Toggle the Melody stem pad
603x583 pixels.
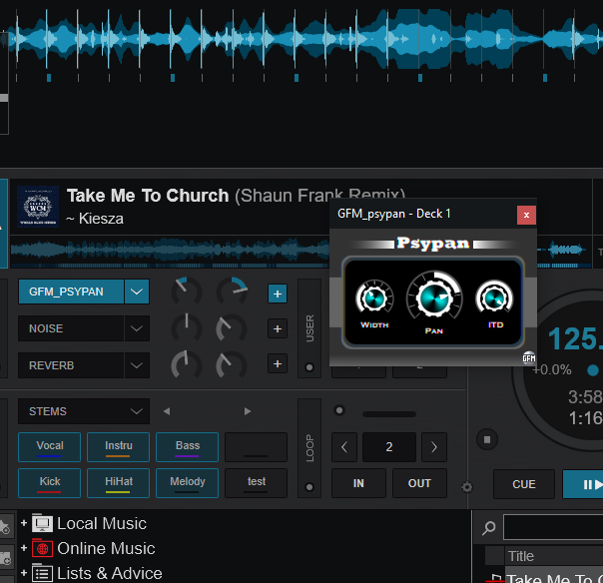188,483
